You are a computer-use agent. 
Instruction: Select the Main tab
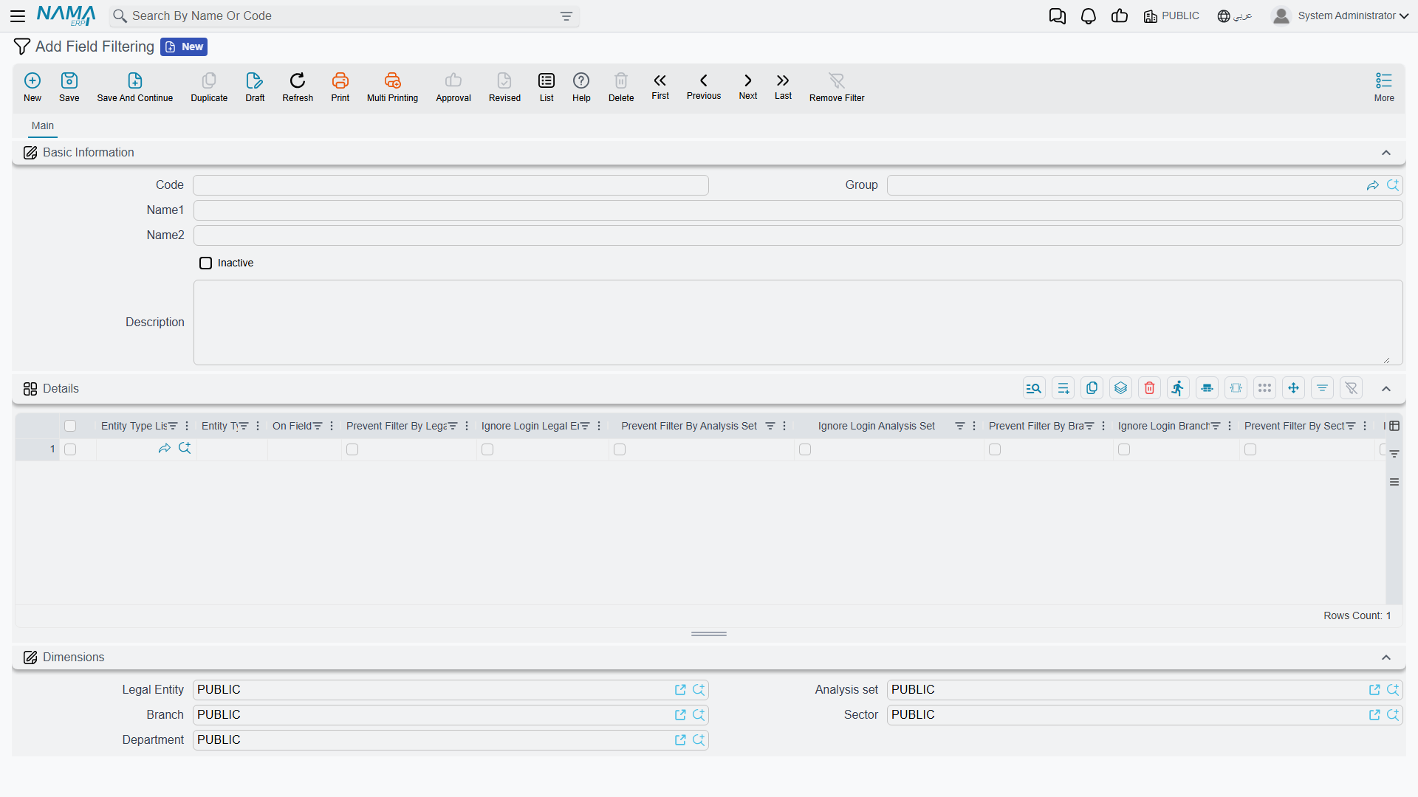[x=43, y=125]
